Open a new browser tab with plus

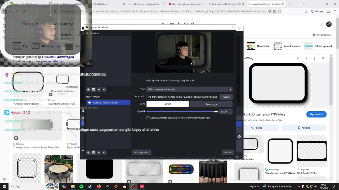(x=289, y=4)
